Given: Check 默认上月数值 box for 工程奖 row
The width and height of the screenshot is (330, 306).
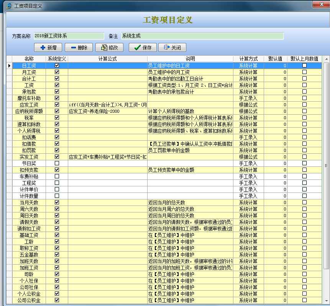Looking at the screenshot, I should pyautogui.click(x=304, y=183).
